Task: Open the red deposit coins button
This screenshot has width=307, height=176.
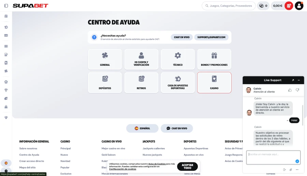Action: [289, 6]
